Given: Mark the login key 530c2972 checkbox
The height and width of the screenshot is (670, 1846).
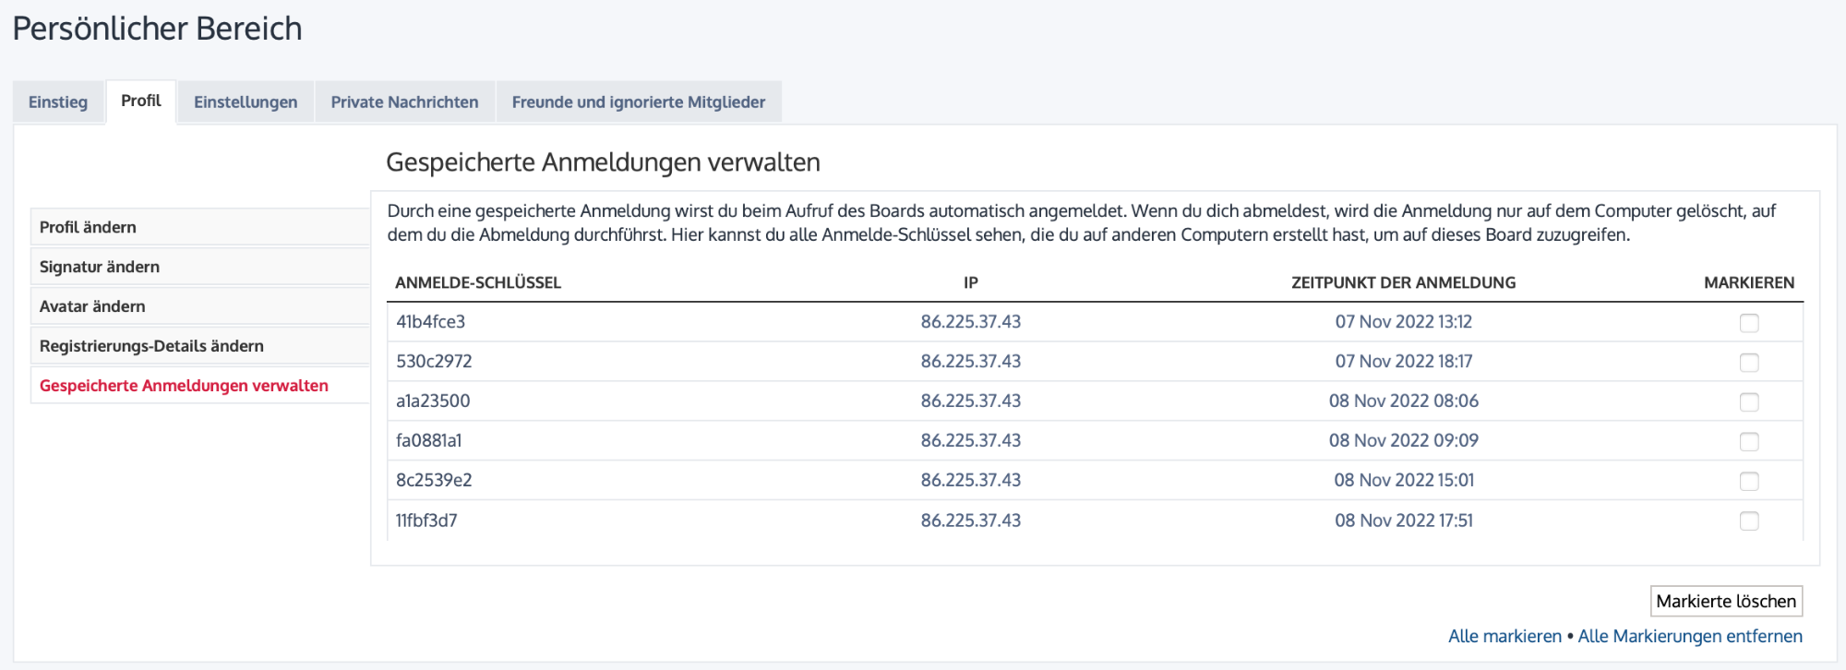Looking at the screenshot, I should click(1748, 363).
